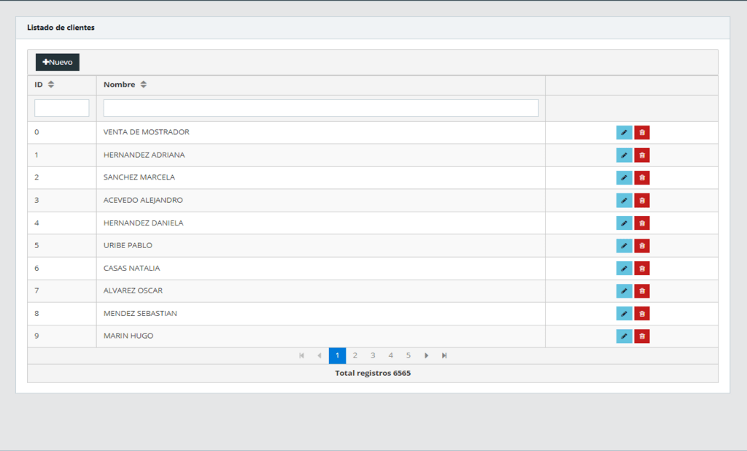Edit the MENDEZ SEBASTIAN record
The width and height of the screenshot is (747, 451).
pos(624,314)
